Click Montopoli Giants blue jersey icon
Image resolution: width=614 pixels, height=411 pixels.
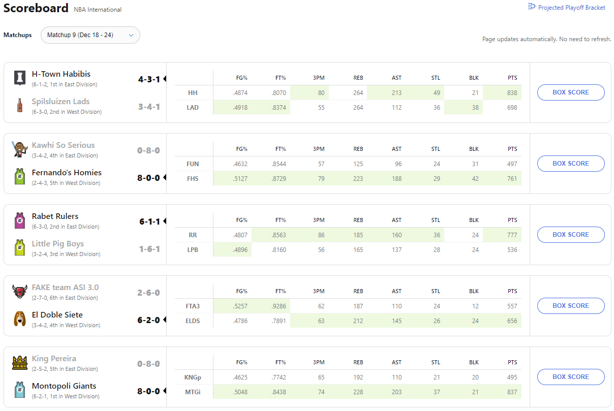[x=20, y=390]
